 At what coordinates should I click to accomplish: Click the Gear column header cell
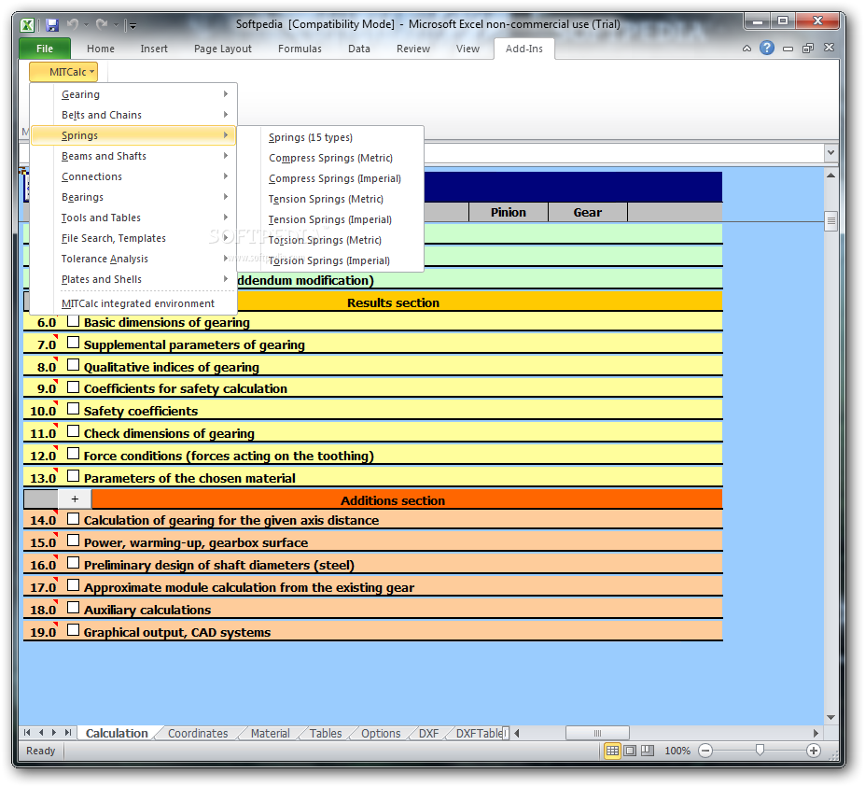pyautogui.click(x=588, y=213)
